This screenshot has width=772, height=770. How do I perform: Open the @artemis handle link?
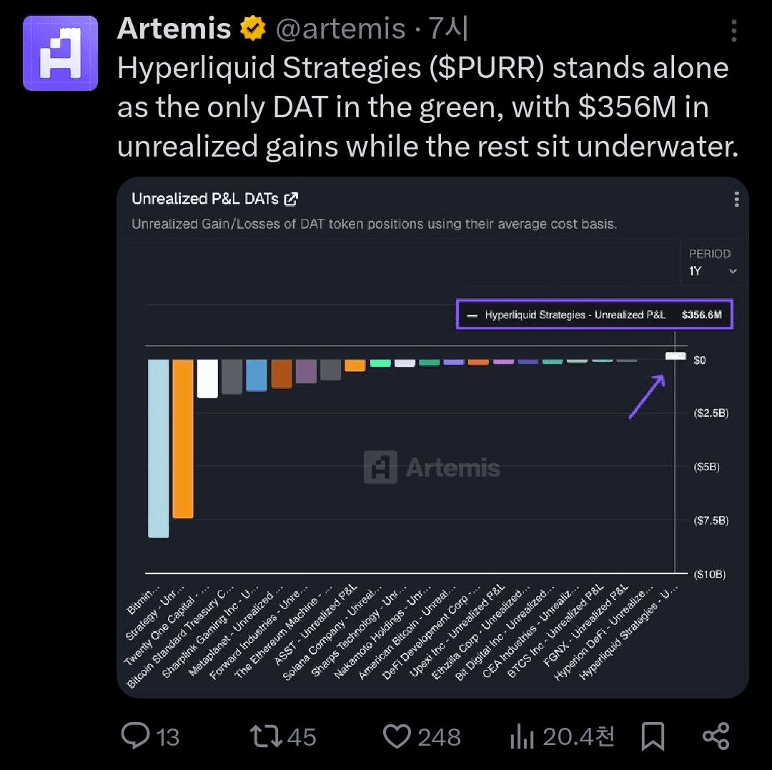[340, 29]
